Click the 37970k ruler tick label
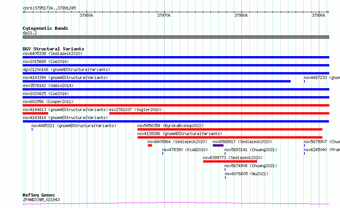Image resolution: width=340 pixels, height=208 pixels. click(164, 15)
